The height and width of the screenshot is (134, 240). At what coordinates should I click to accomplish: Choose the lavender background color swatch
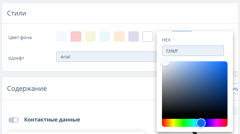point(134,36)
